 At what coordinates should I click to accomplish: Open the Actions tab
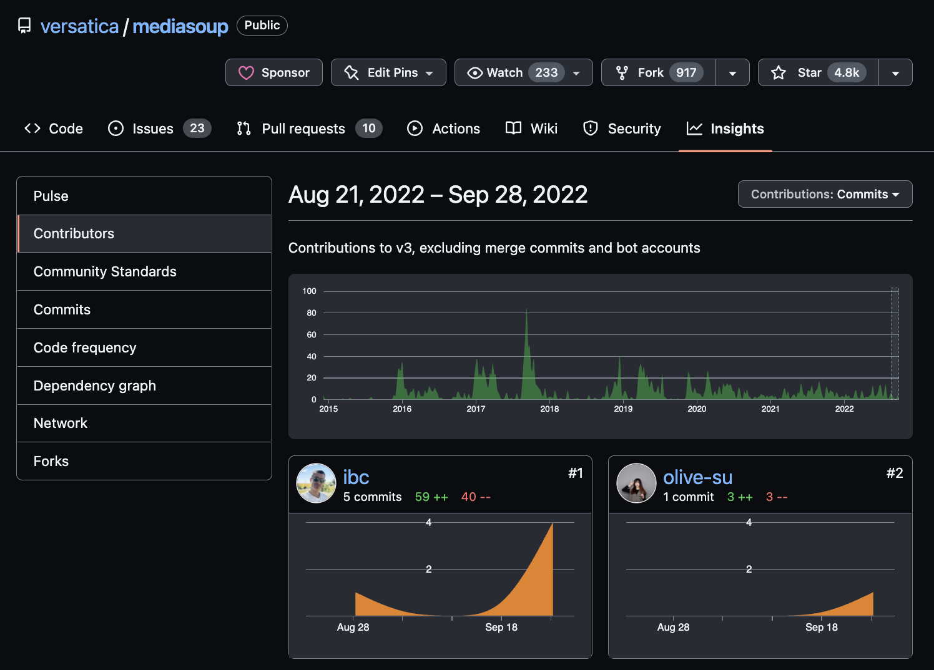pyautogui.click(x=444, y=129)
